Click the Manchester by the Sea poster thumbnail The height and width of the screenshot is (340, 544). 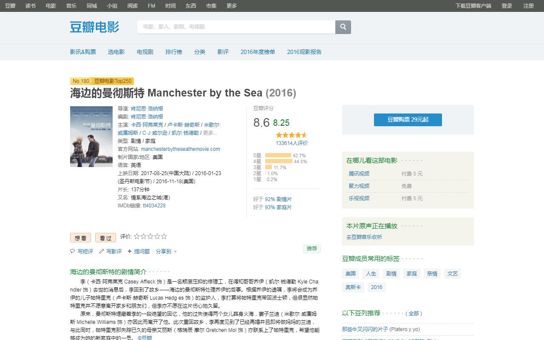click(91, 136)
